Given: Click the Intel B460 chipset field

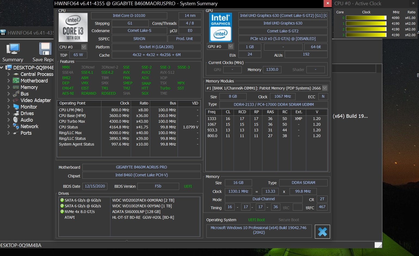Looking at the screenshot, I should [141, 175].
